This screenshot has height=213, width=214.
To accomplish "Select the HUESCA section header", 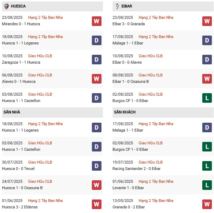I will (x=18, y=6).
